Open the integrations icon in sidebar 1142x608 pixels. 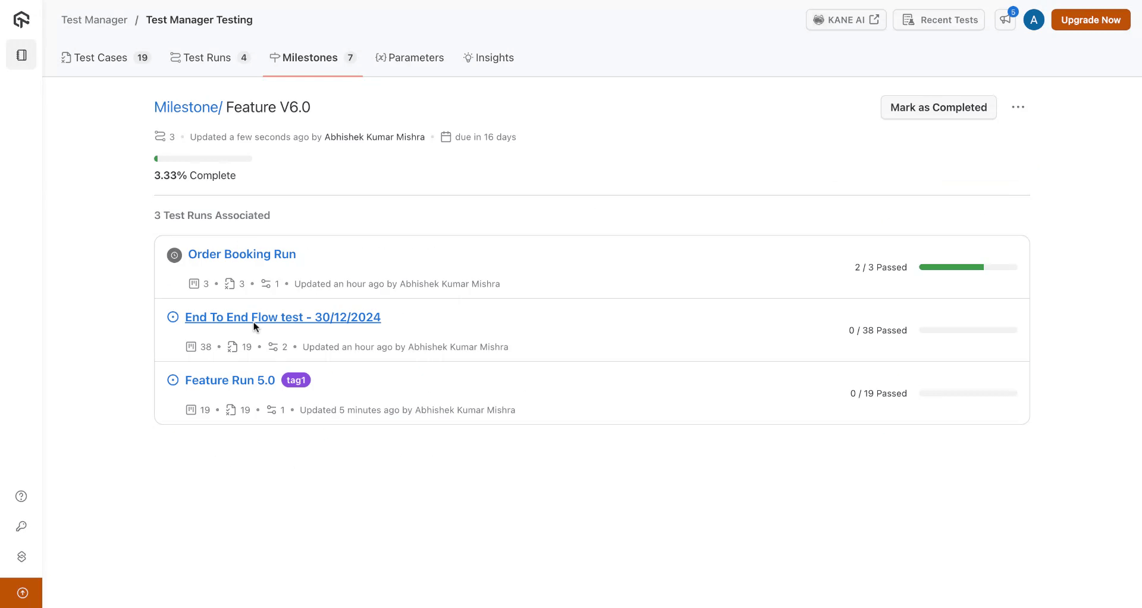(x=21, y=557)
